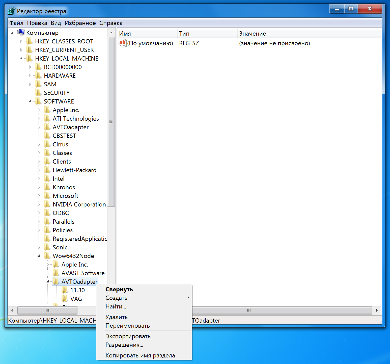Click the AVAST Software folder icon

click(56, 273)
